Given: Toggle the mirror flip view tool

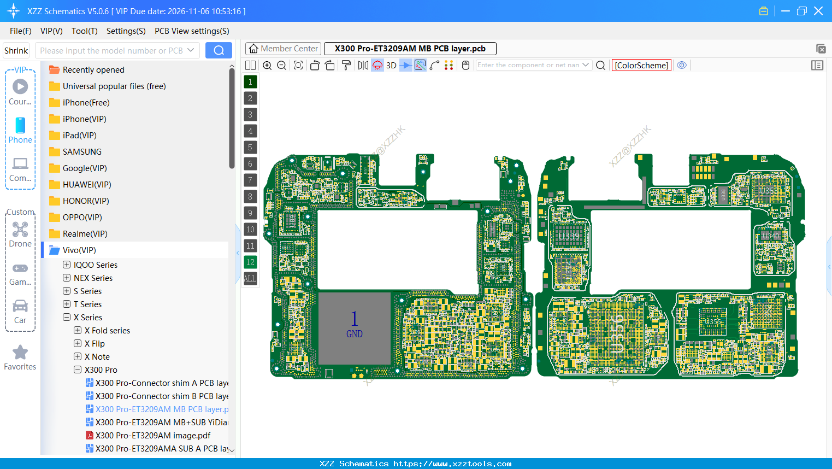Looking at the screenshot, I should click(x=362, y=65).
